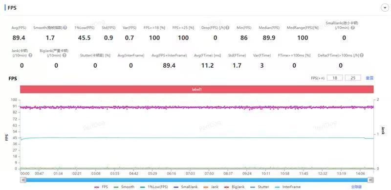Click the Avg(FTime) value 11.2
The image size is (391, 190).
point(207,65)
